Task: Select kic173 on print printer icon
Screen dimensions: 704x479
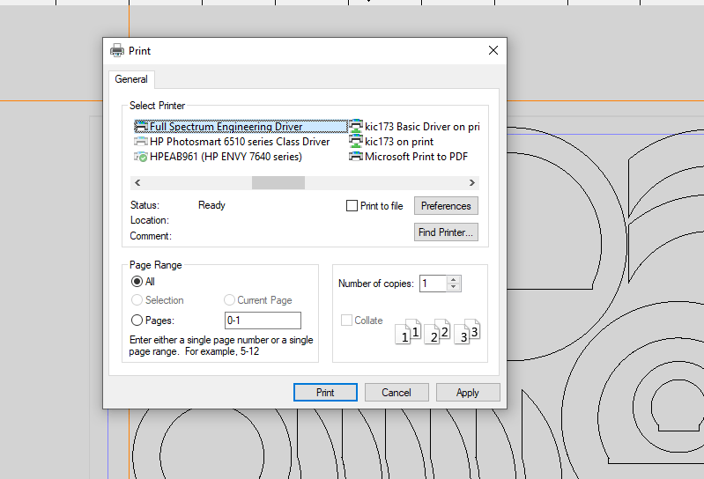Action: tap(356, 142)
